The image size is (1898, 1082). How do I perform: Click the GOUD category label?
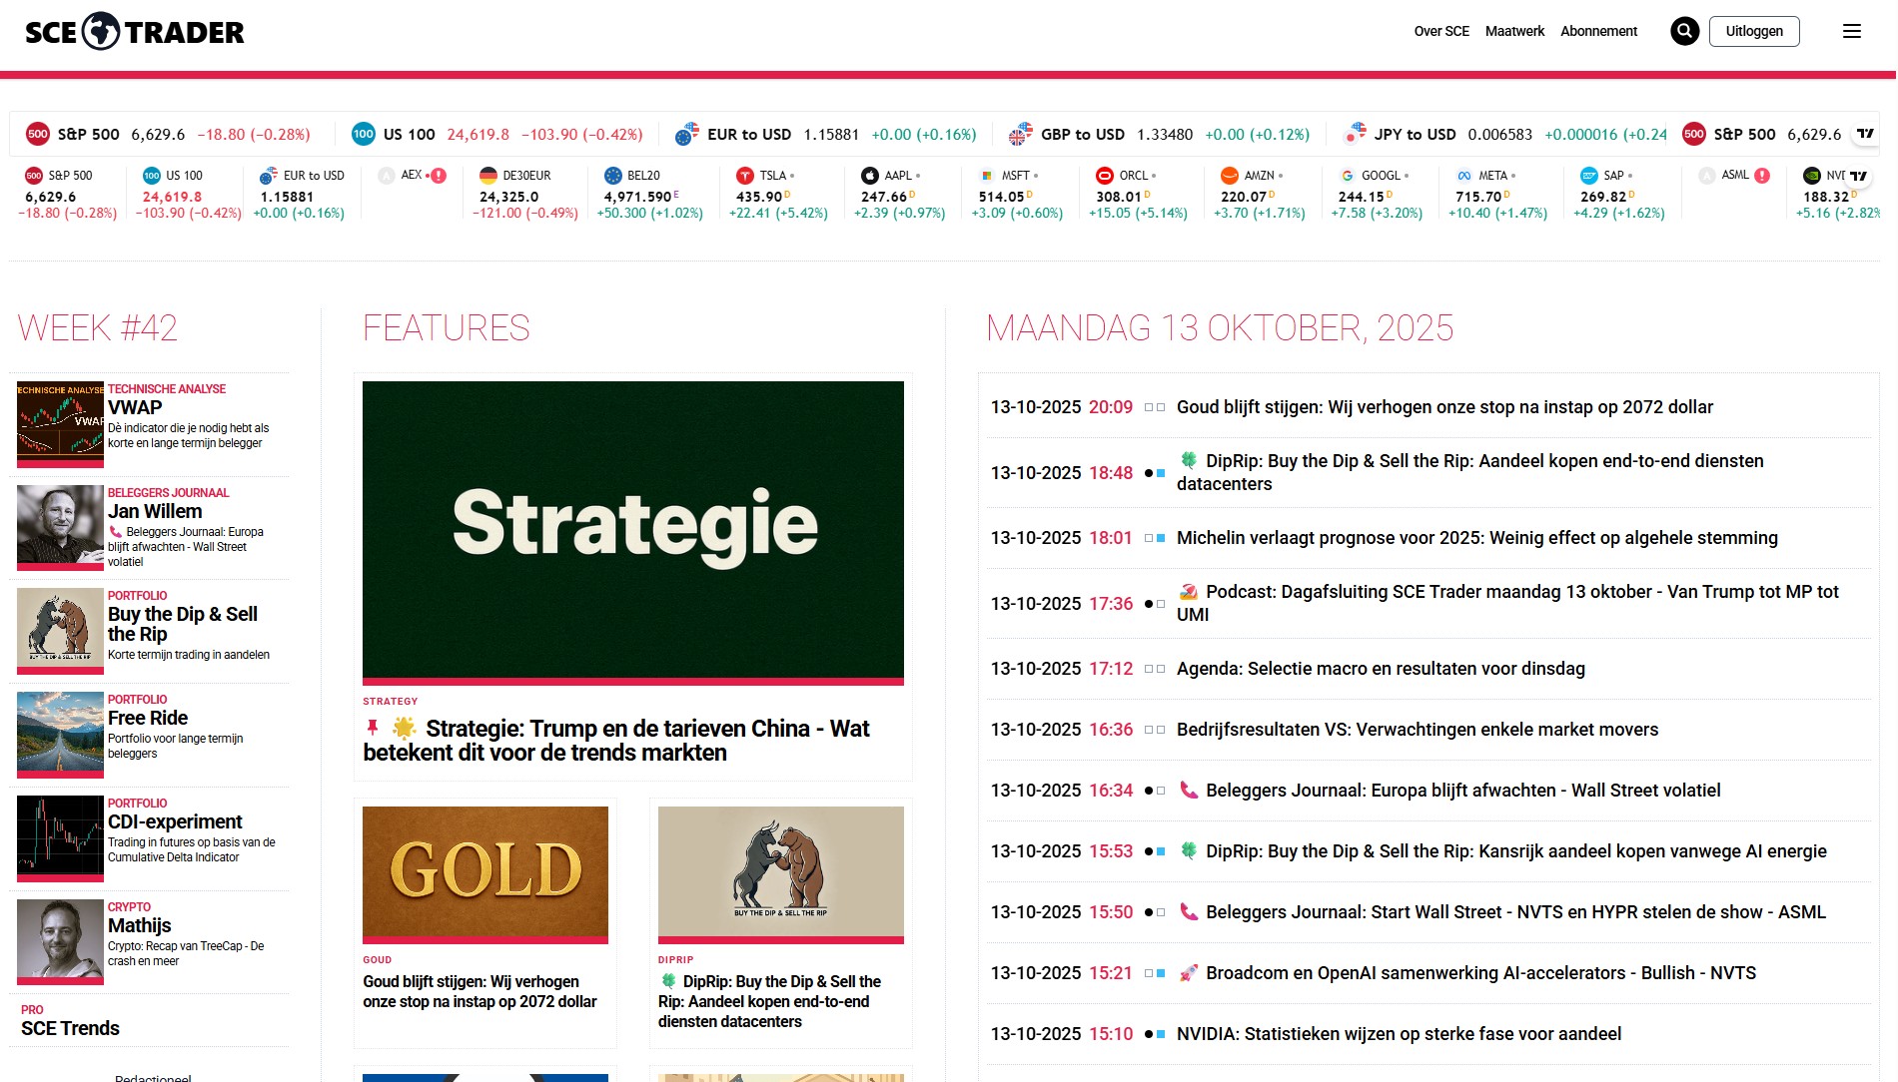point(378,959)
